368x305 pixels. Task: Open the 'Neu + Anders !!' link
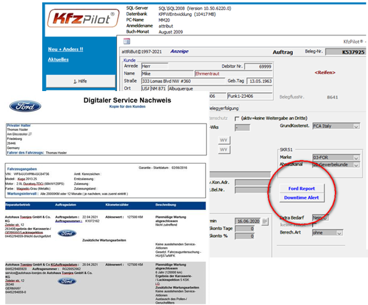coord(66,49)
